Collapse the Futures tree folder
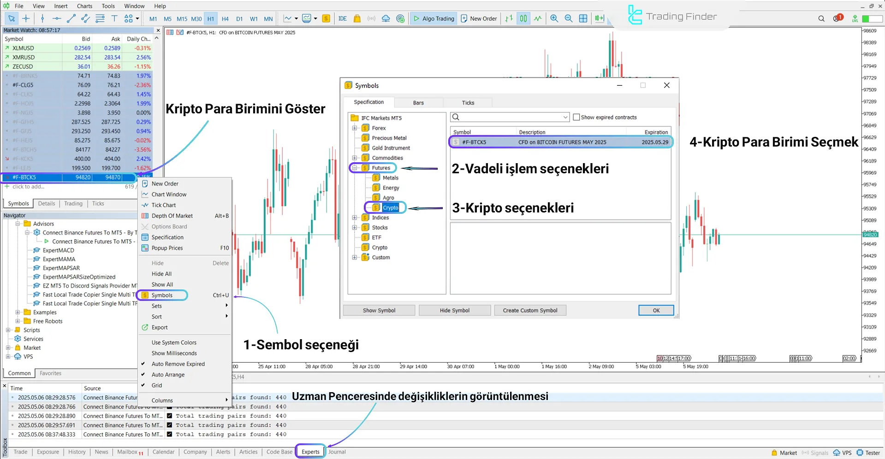This screenshot has width=885, height=459. (x=355, y=168)
